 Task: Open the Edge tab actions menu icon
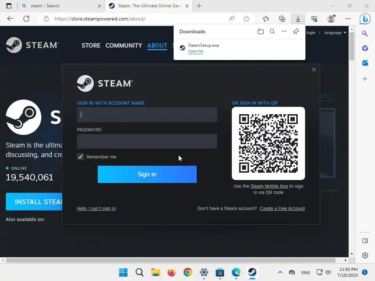pos(9,6)
